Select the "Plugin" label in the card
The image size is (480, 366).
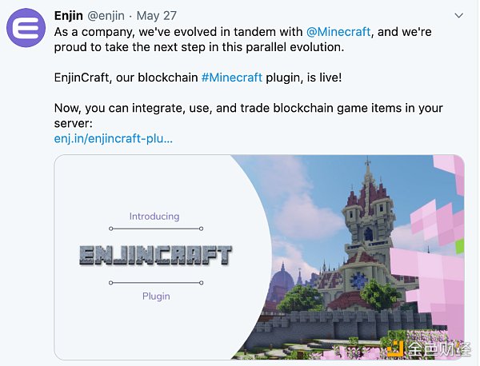point(156,296)
